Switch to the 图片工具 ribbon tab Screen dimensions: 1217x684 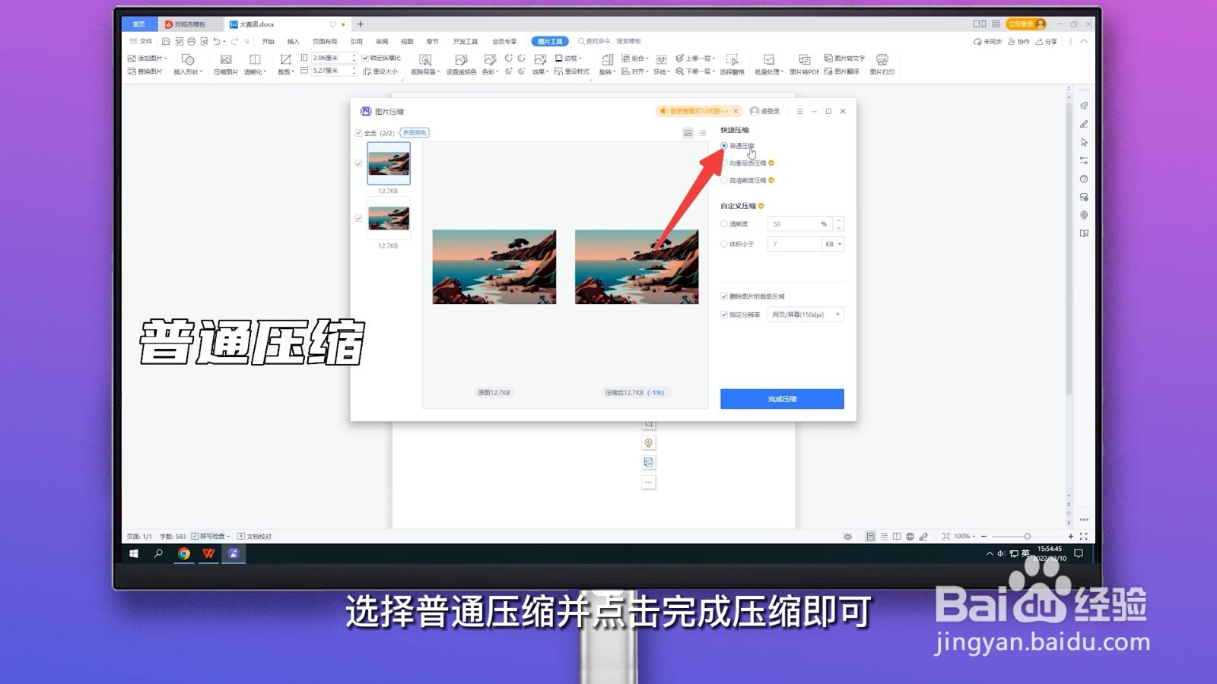click(x=549, y=41)
